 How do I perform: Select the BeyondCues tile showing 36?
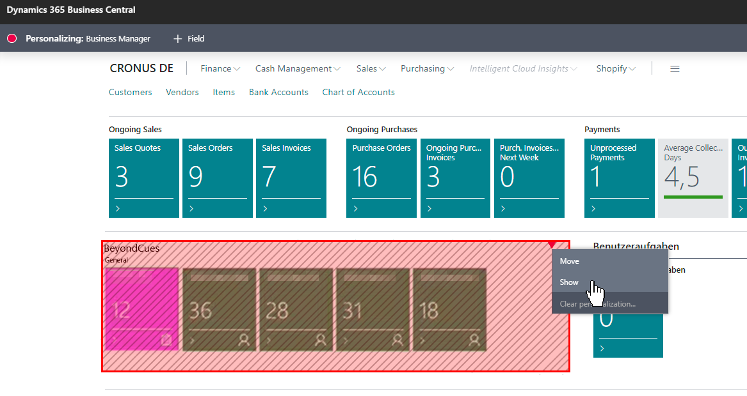(x=219, y=309)
